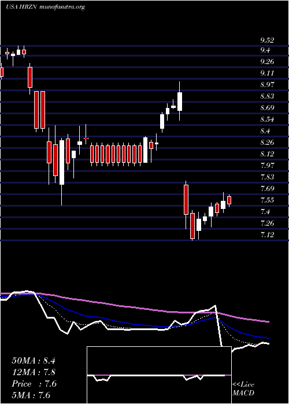Click the 7.26 price level label
Screen dimensions: 289x404
(x=267, y=223)
